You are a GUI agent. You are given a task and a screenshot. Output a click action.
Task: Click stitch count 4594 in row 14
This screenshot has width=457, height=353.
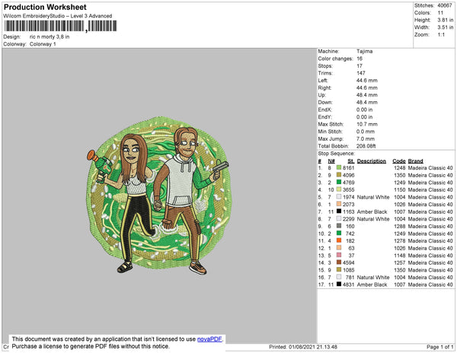pyautogui.click(x=349, y=262)
